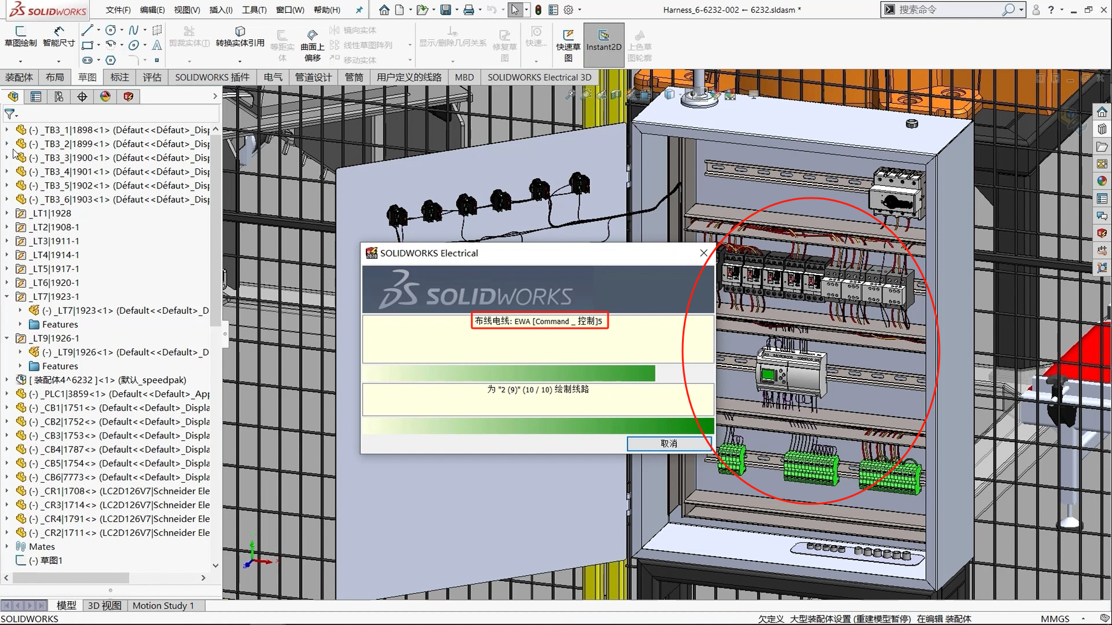Click the Home icon in top toolbar

tap(384, 10)
